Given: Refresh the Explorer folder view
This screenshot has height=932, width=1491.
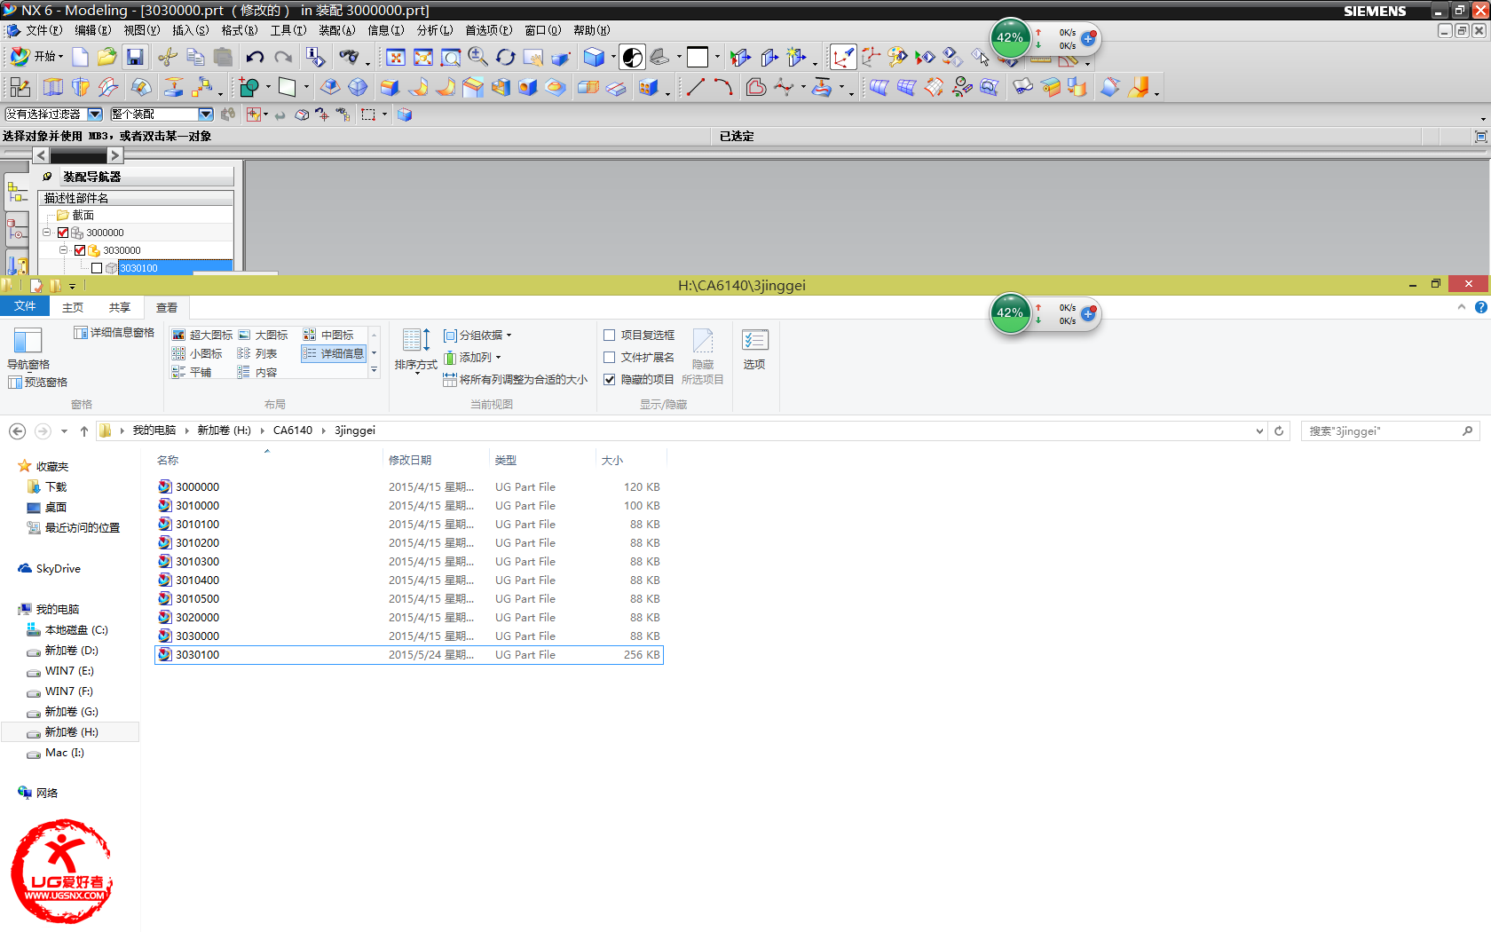Looking at the screenshot, I should (1279, 431).
